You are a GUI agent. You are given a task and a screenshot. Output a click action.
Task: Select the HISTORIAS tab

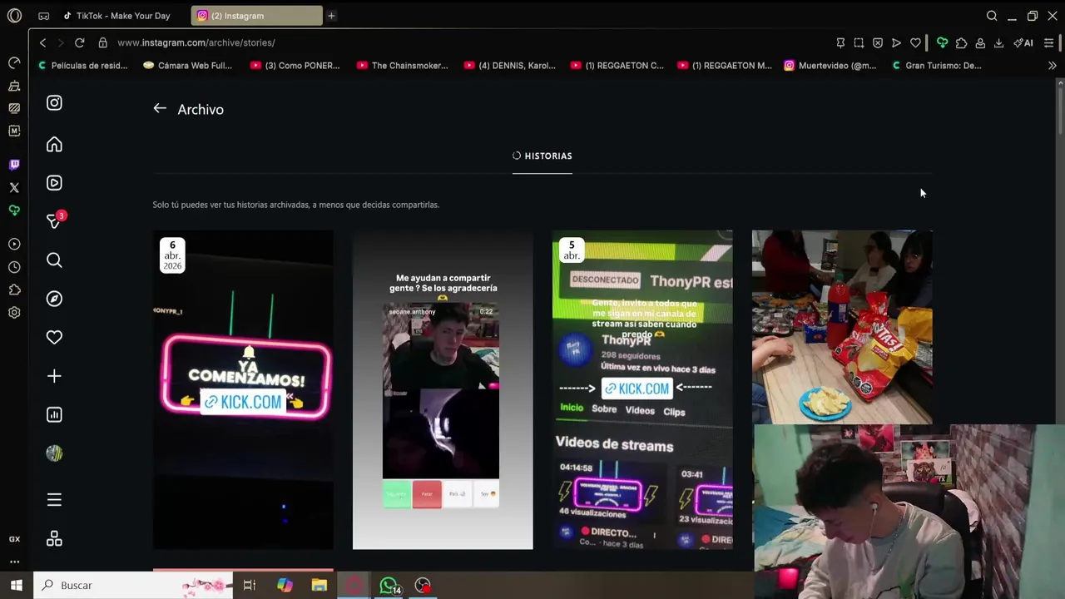pos(542,156)
